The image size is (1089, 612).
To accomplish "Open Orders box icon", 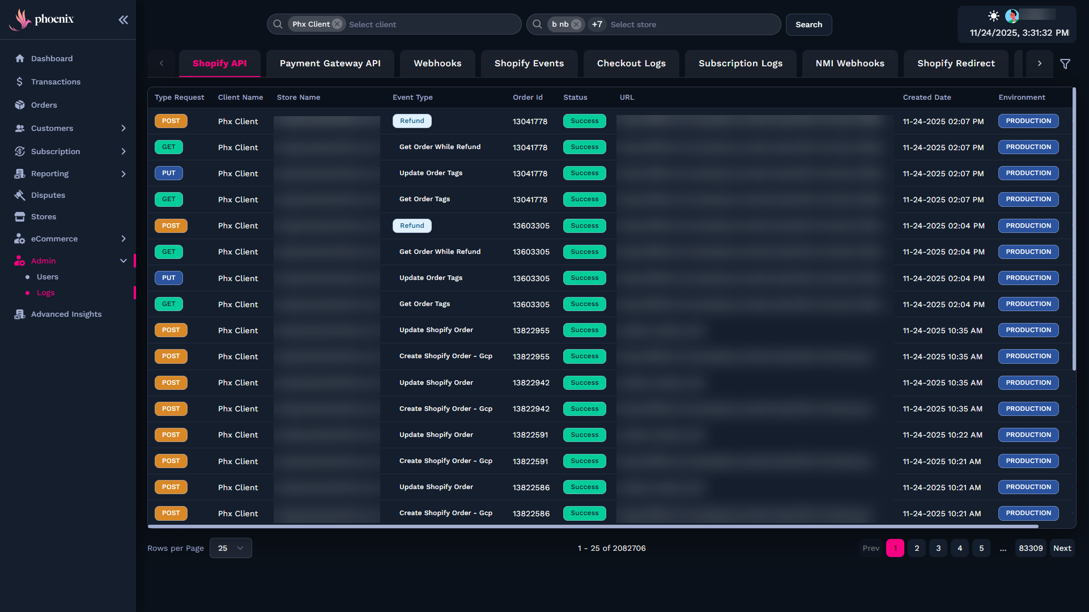I will (20, 105).
